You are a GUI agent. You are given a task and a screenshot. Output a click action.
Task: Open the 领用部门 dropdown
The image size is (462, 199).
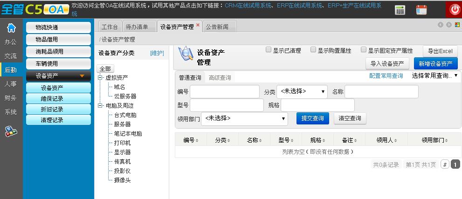[x=245, y=119]
